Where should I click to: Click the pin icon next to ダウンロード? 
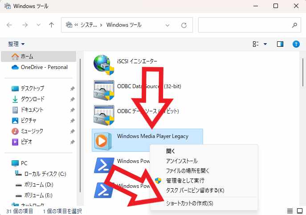click(73, 99)
